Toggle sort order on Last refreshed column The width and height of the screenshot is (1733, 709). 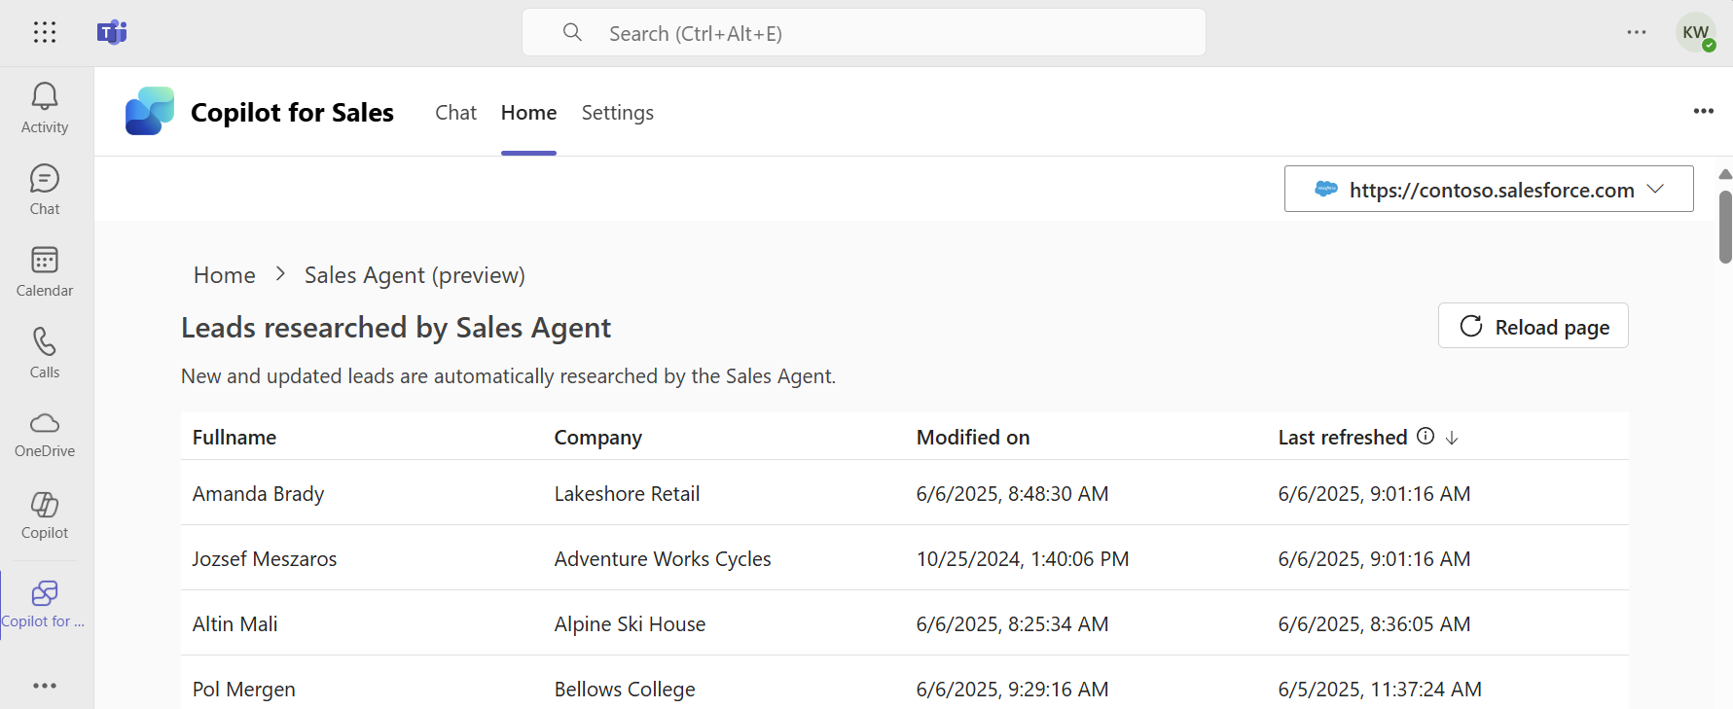(1452, 438)
